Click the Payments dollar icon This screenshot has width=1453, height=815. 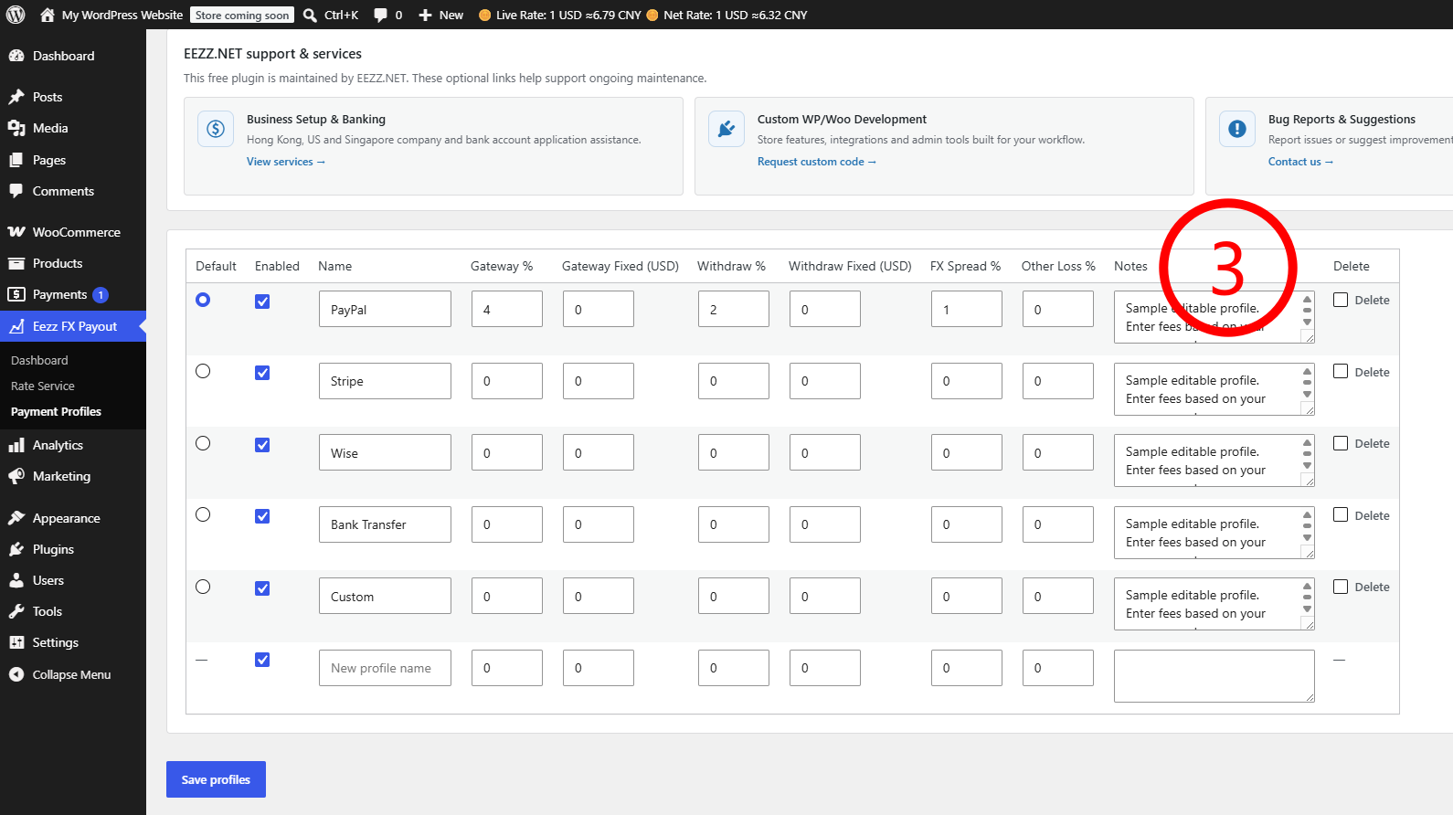(16, 294)
